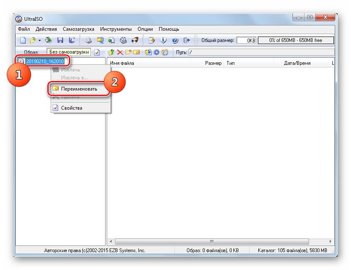Screen dimensions: 351x270
Task: Click the New Folder icon
Action: (x=128, y=52)
